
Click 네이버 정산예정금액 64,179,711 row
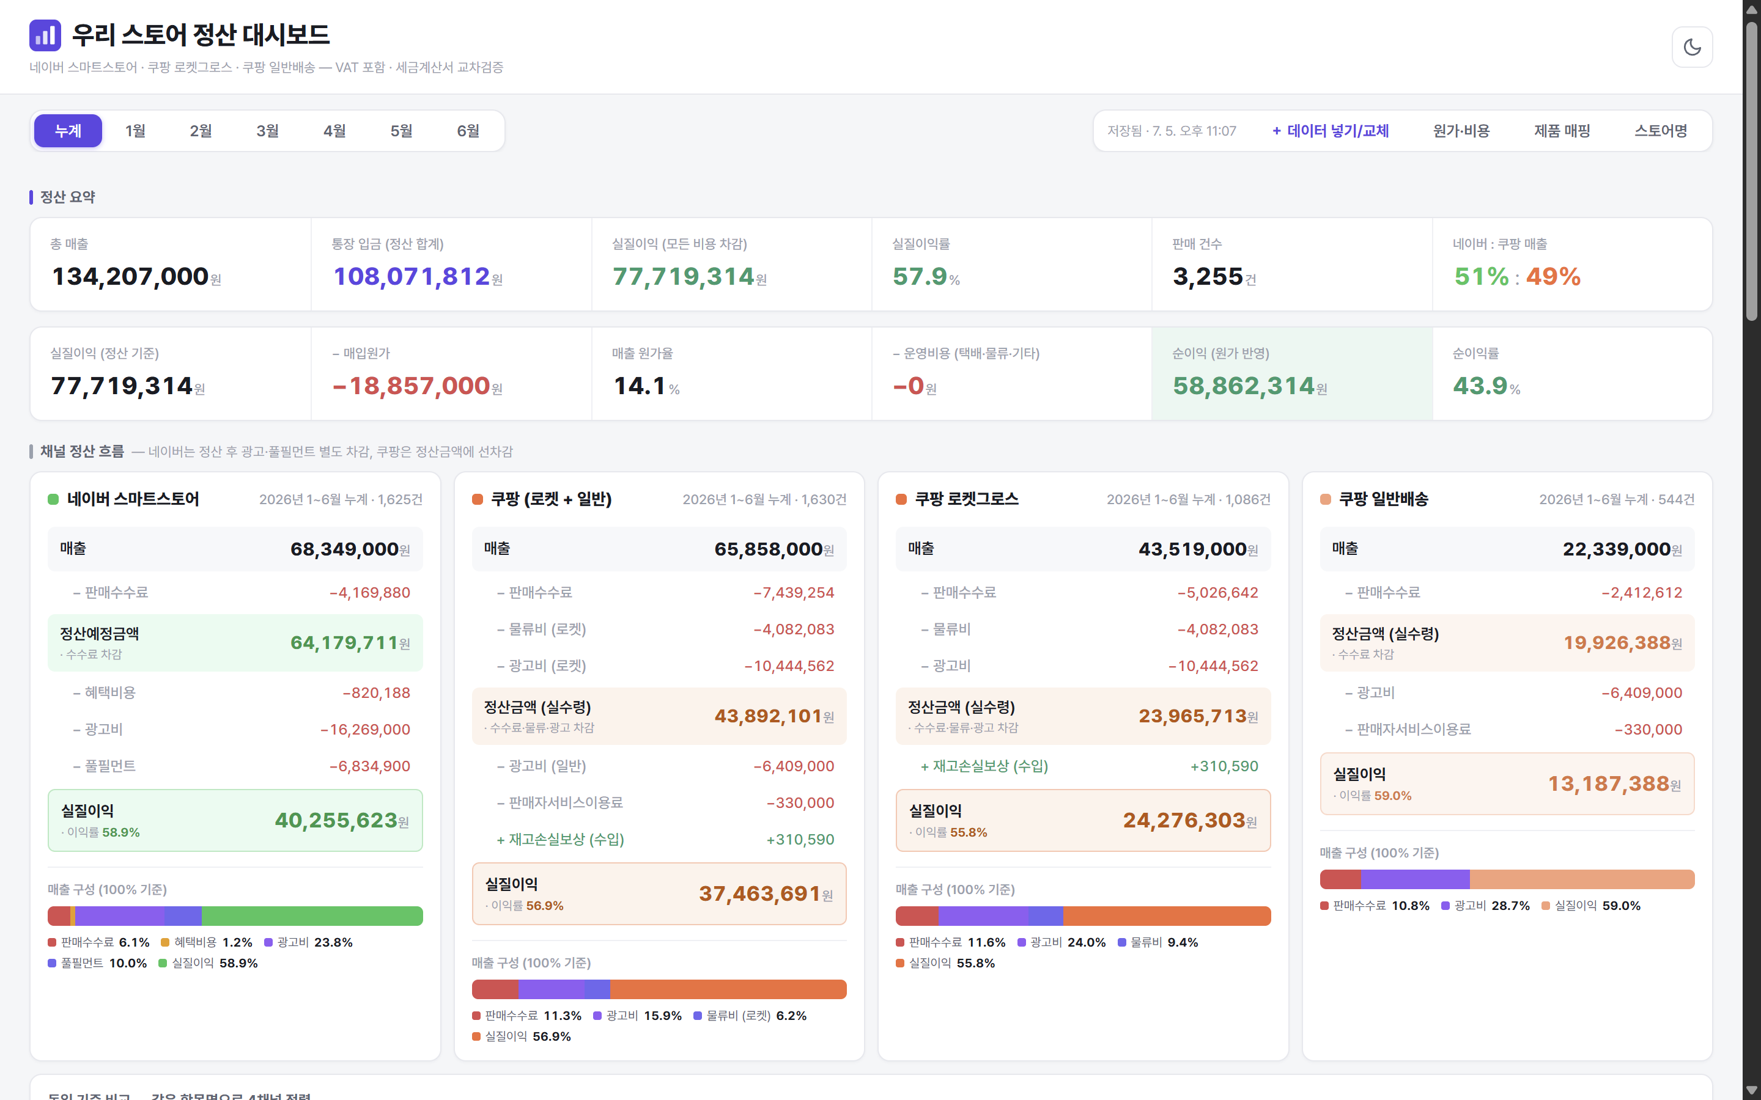point(235,643)
